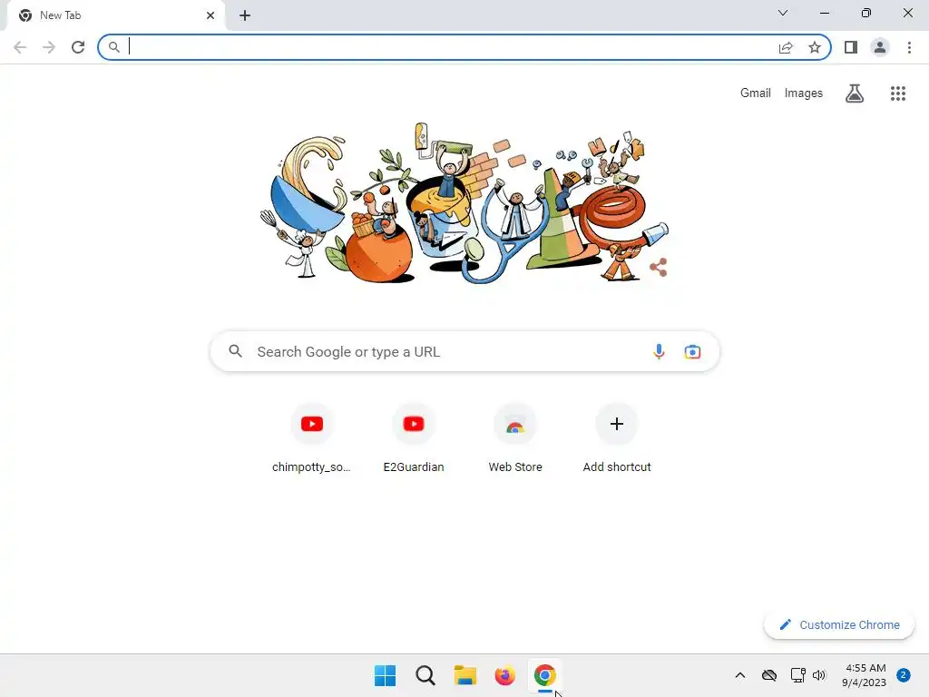929x697 pixels.
Task: Click the cloud sync tray icon
Action: (769, 675)
